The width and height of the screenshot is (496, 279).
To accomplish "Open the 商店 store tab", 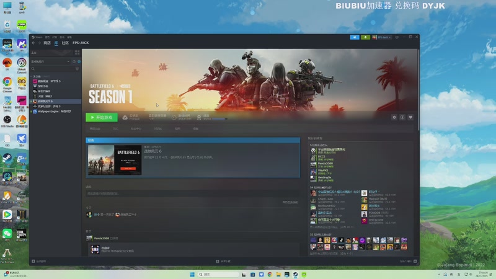I will [47, 43].
